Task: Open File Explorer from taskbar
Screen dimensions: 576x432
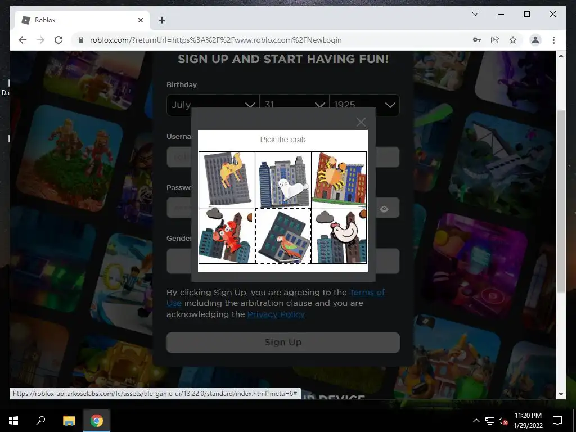Action: [x=69, y=421]
